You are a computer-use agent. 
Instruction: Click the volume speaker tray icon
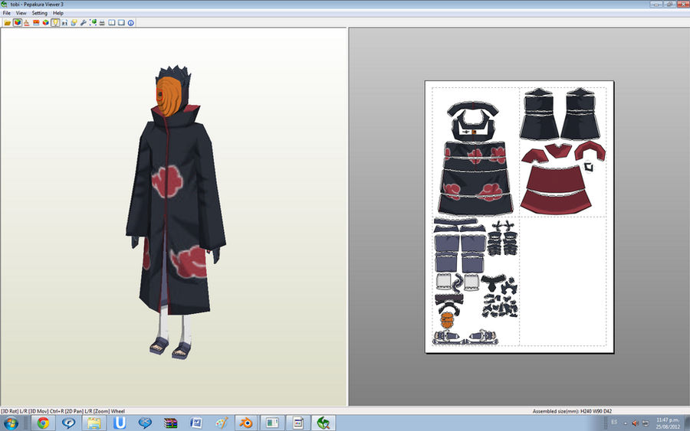pos(635,423)
